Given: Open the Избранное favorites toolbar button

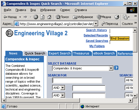Looking at the screenshot, I should click(x=83, y=17).
